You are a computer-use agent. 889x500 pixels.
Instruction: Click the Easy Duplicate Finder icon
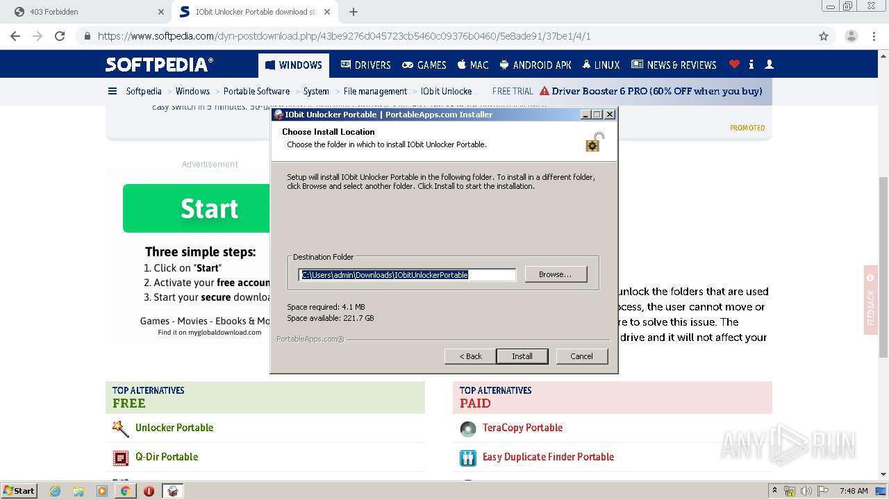tap(468, 458)
